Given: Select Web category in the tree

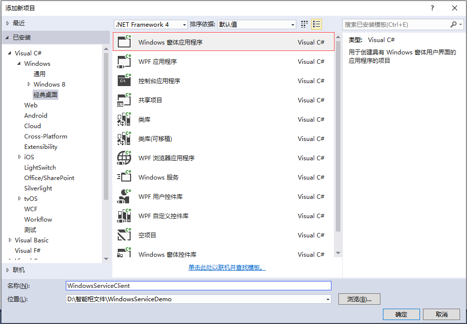Looking at the screenshot, I should click(x=31, y=105).
